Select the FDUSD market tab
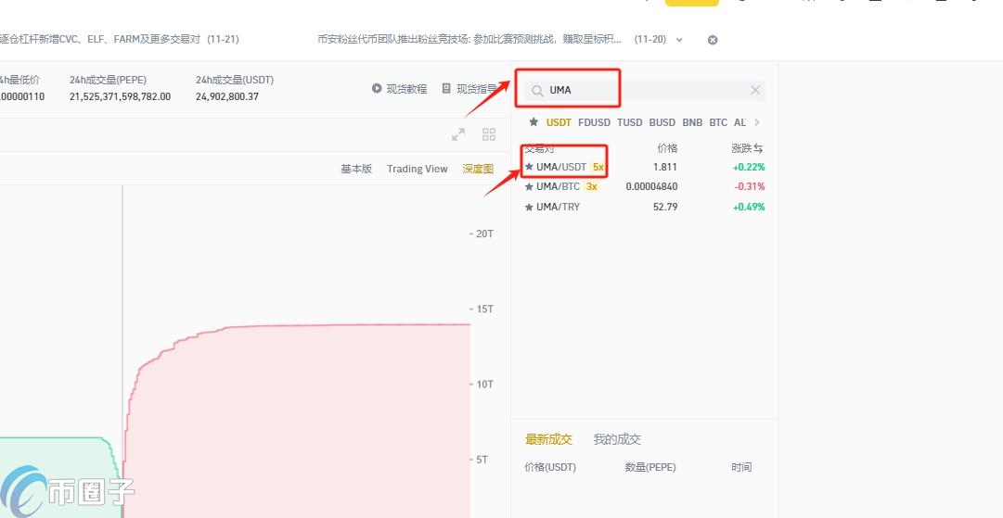The height and width of the screenshot is (518, 1003). 594,122
